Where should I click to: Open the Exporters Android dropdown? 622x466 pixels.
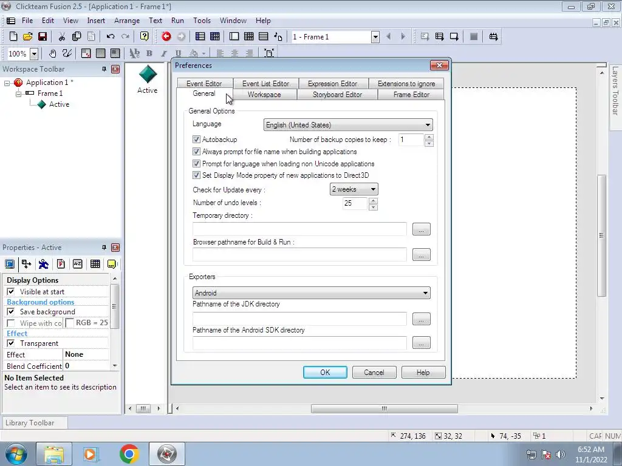pos(312,293)
